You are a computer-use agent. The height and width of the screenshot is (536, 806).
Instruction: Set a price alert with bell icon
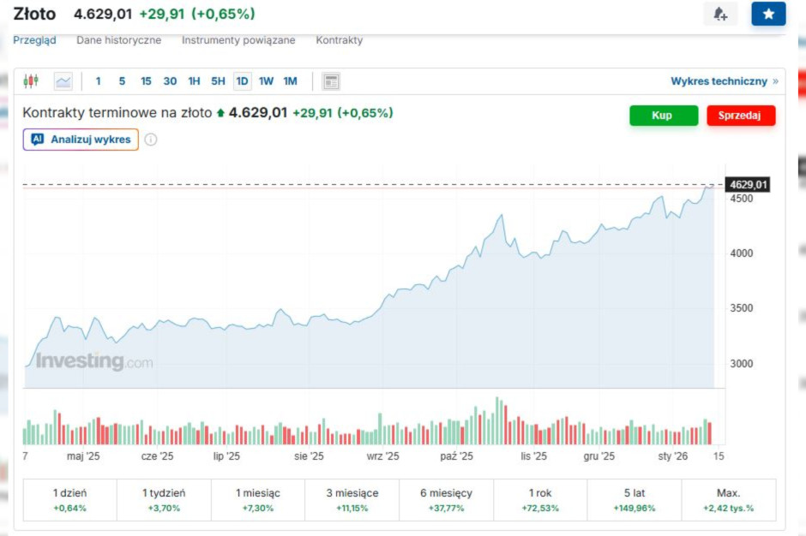pyautogui.click(x=720, y=14)
